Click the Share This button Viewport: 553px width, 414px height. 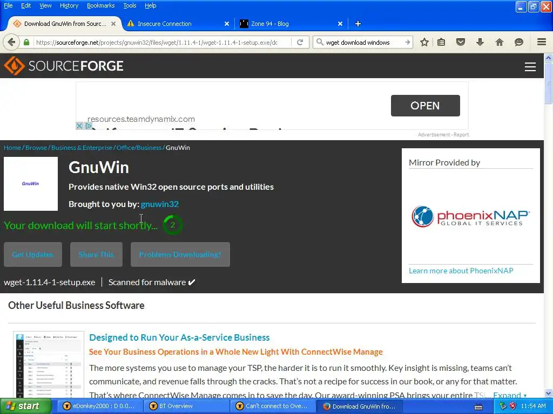coord(96,254)
